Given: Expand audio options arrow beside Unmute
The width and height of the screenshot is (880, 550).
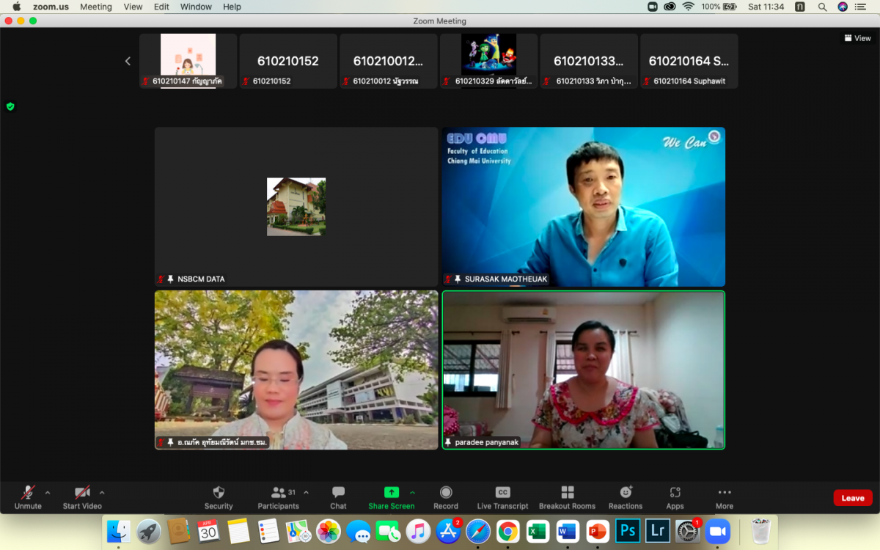Looking at the screenshot, I should click(x=48, y=493).
